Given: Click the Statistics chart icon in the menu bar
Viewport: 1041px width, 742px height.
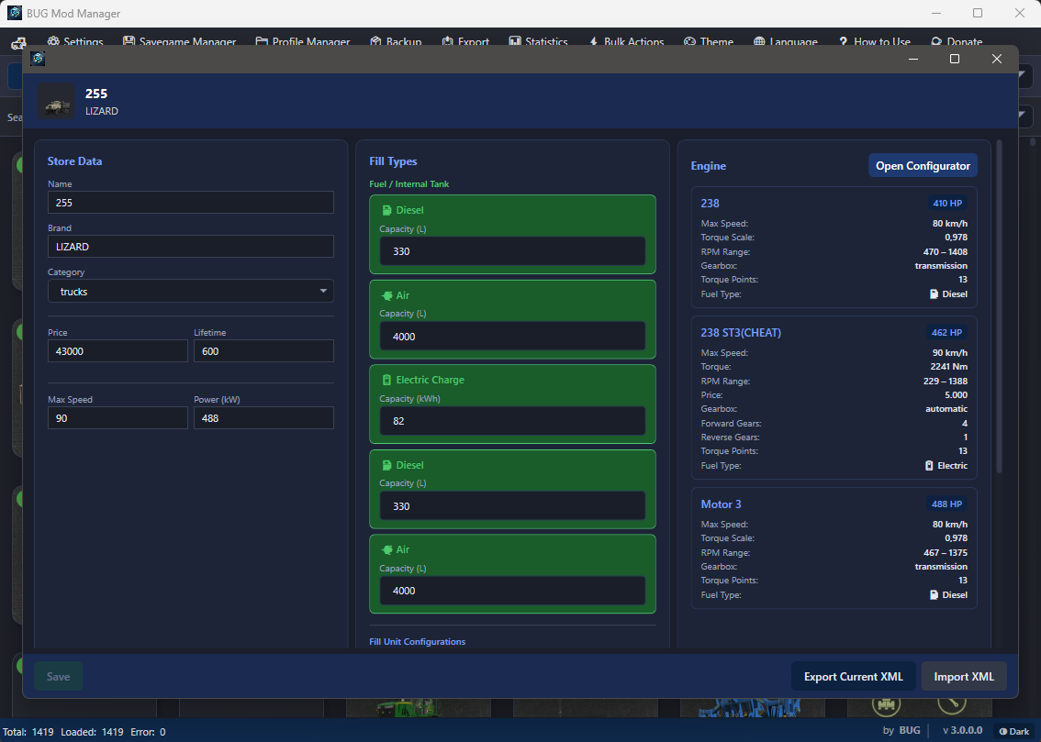Looking at the screenshot, I should pyautogui.click(x=515, y=42).
